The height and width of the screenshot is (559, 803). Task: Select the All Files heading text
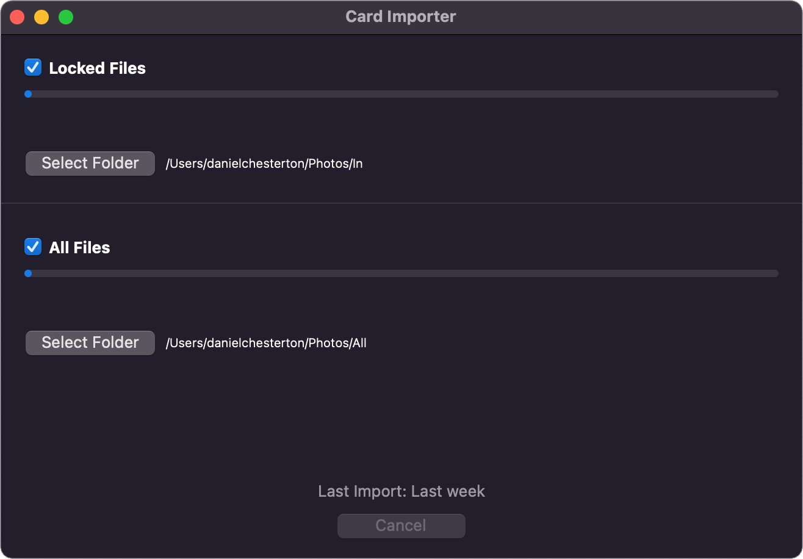[80, 247]
